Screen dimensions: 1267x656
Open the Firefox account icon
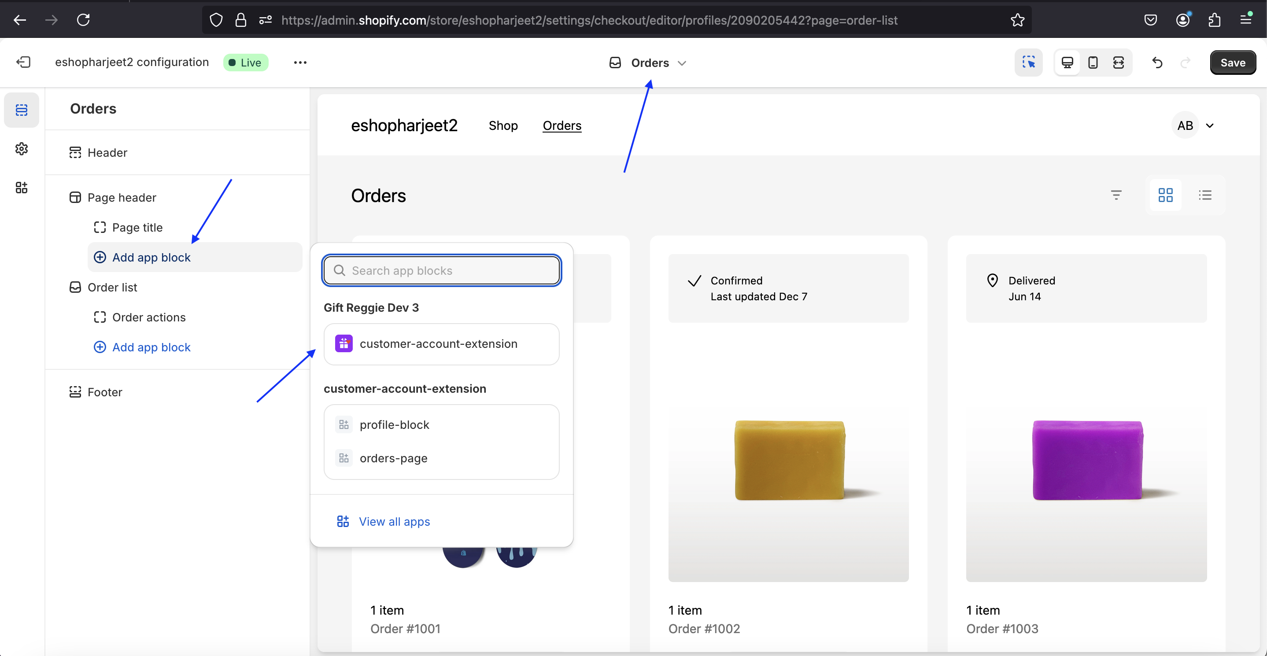click(x=1182, y=20)
